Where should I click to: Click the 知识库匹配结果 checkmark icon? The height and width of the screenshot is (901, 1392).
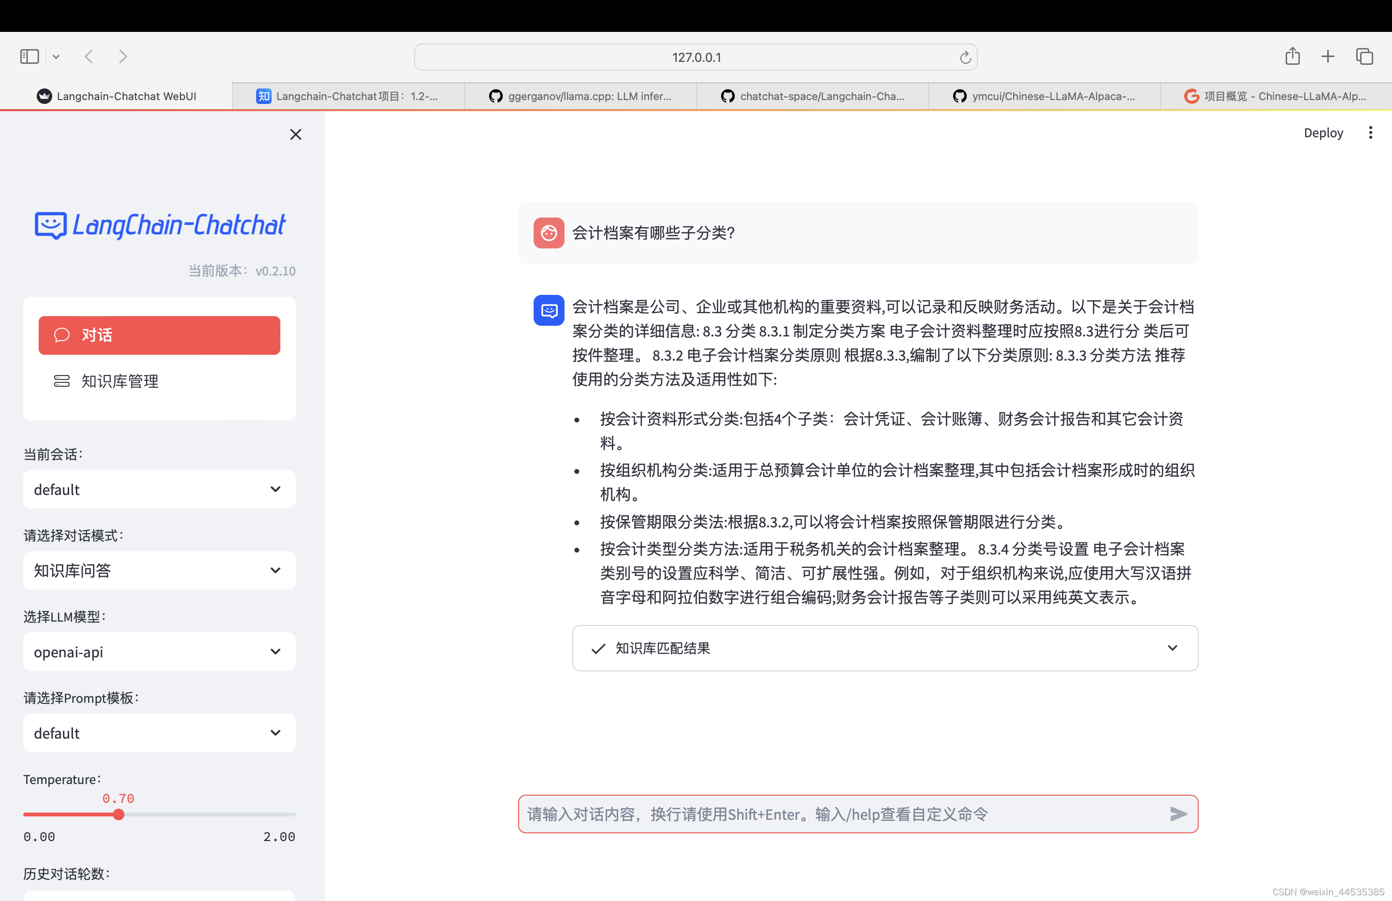tap(598, 649)
